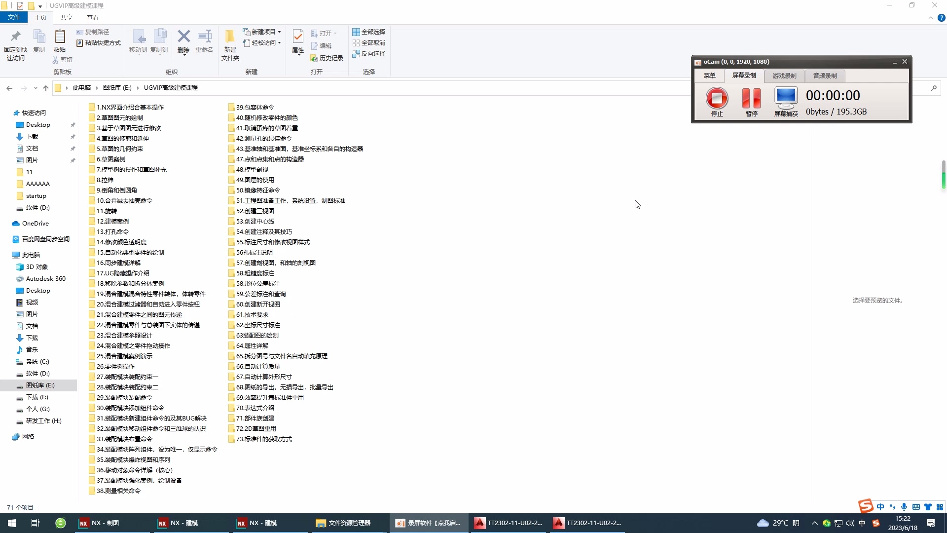This screenshot has height=533, width=947.
Task: Open the search box magnifier
Action: (934, 87)
